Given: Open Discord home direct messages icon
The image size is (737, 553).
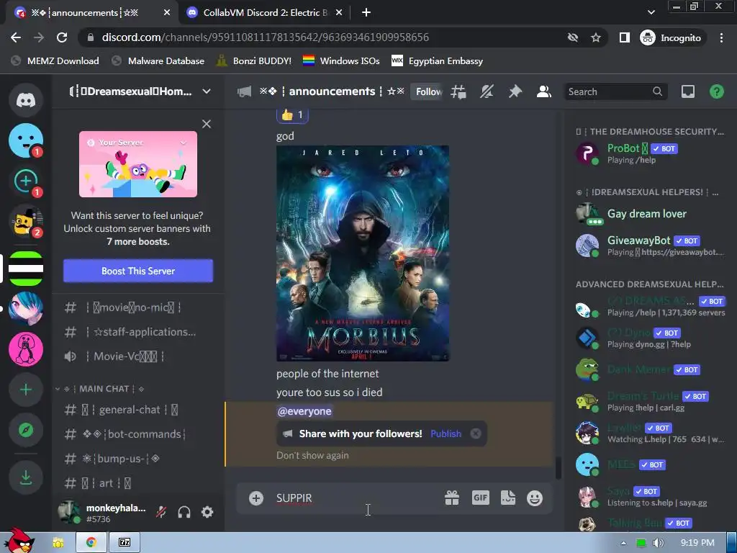Looking at the screenshot, I should [x=26, y=99].
